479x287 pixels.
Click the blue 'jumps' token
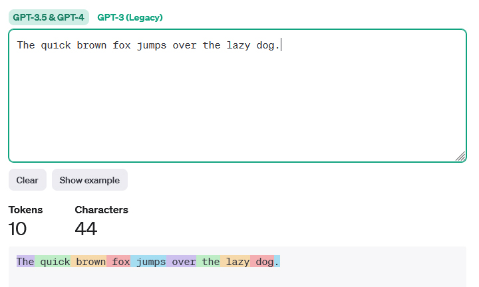coord(148,261)
